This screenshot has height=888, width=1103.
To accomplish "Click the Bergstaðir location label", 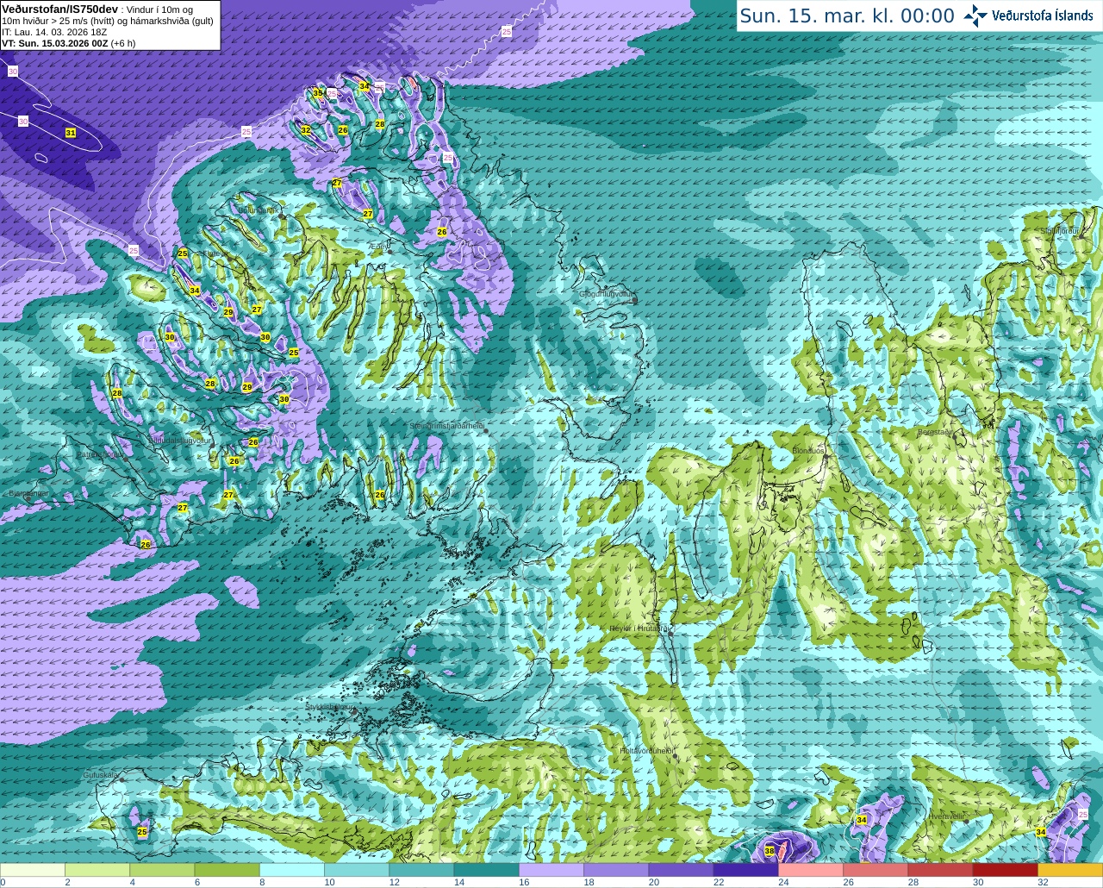I will click(x=936, y=432).
